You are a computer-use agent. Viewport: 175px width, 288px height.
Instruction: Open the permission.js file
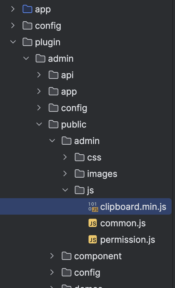click(x=128, y=240)
